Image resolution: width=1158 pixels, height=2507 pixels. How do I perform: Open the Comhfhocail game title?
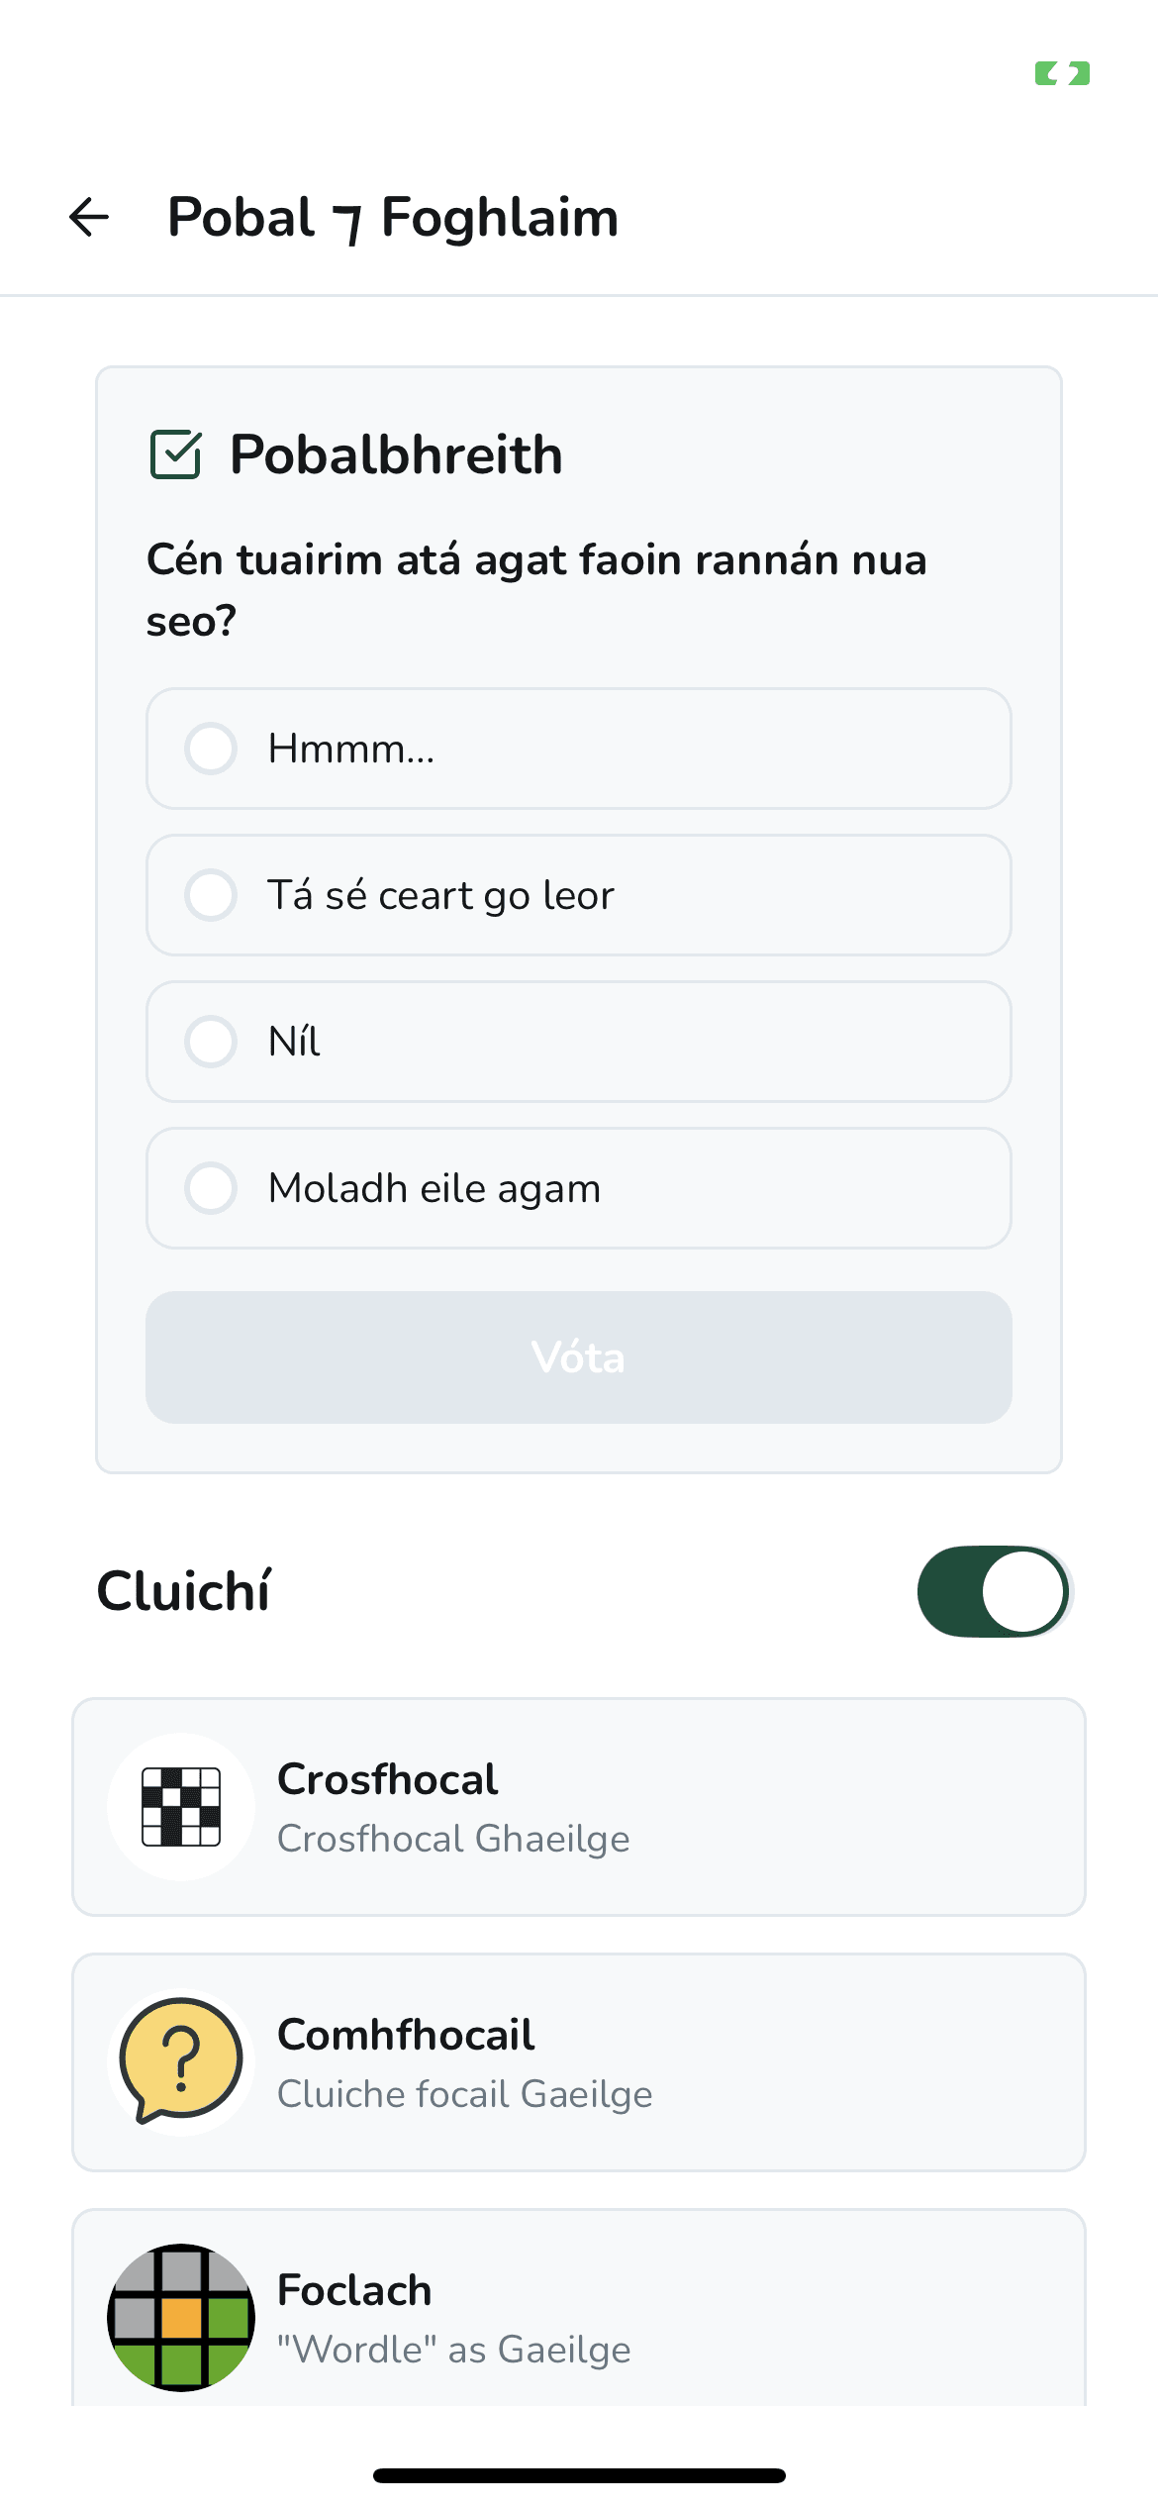[x=406, y=2035]
